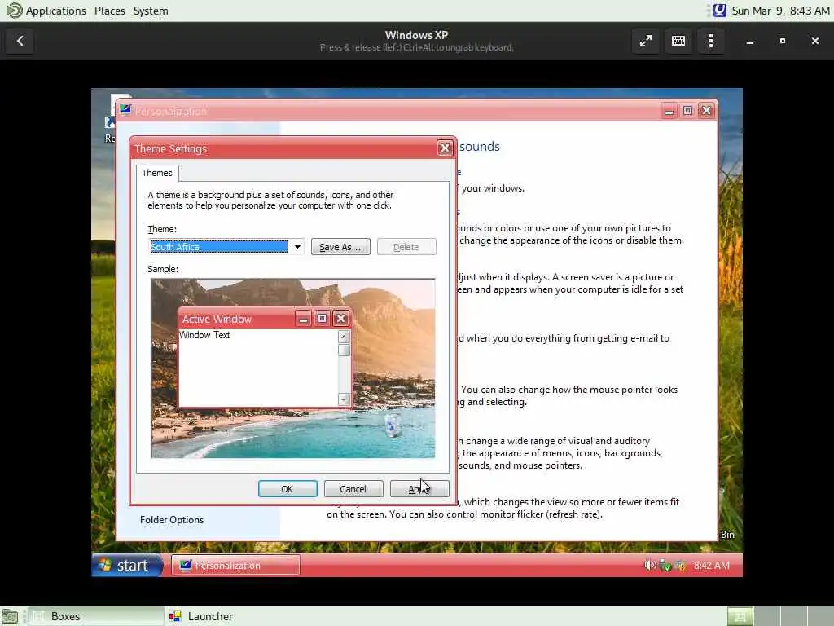
Task: Open the Theme dropdown arrow
Action: (x=297, y=246)
